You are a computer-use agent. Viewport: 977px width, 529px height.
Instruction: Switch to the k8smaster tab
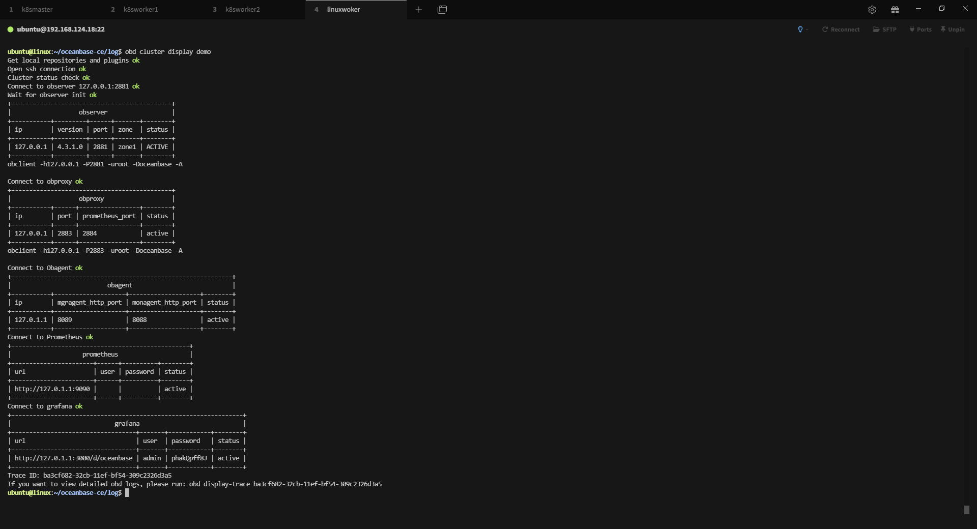pos(51,10)
